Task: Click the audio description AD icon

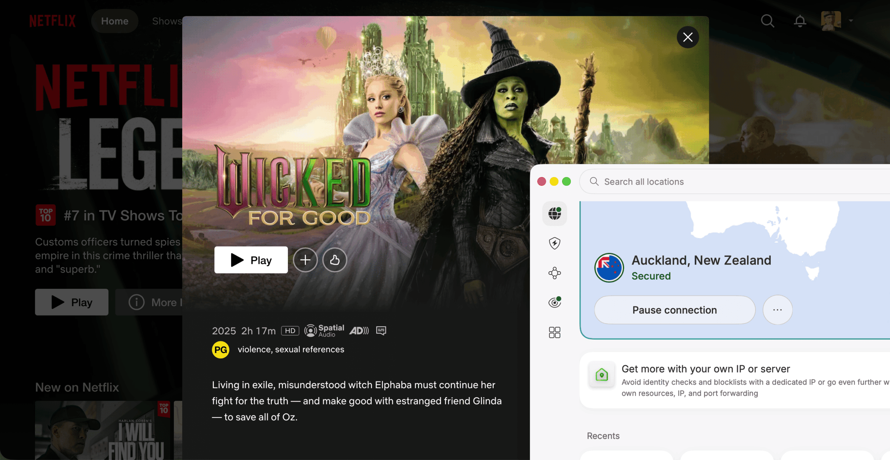Action: (359, 331)
